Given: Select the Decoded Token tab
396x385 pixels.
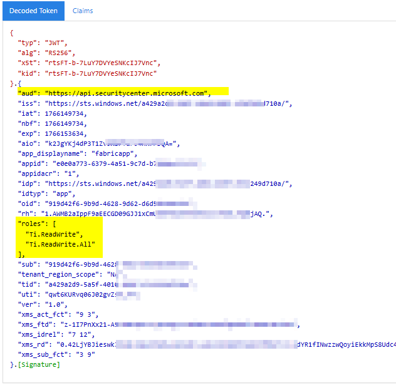Looking at the screenshot, I should [x=33, y=11].
